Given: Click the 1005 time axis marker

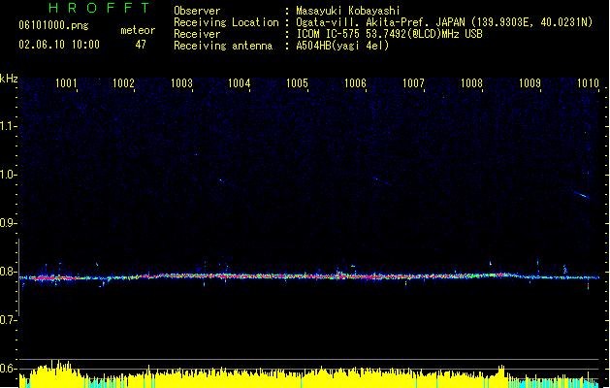Looking at the screenshot, I should [x=297, y=83].
